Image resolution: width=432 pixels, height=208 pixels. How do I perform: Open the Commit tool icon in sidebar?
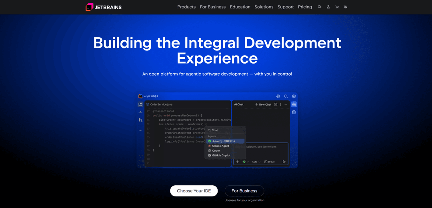point(140,112)
